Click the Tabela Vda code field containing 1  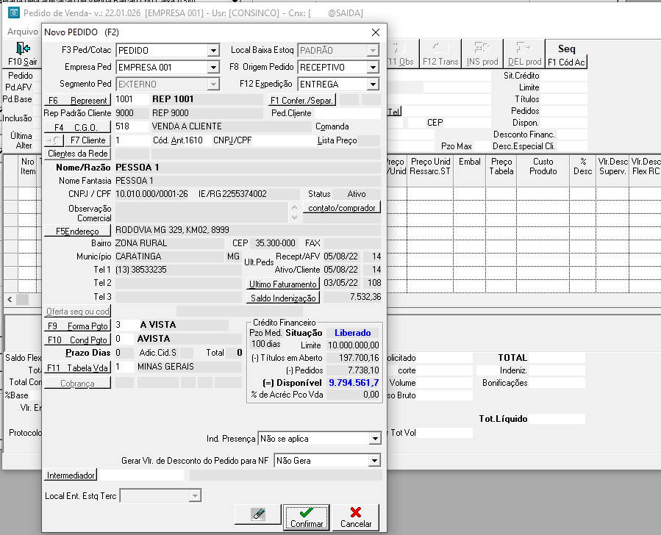124,367
